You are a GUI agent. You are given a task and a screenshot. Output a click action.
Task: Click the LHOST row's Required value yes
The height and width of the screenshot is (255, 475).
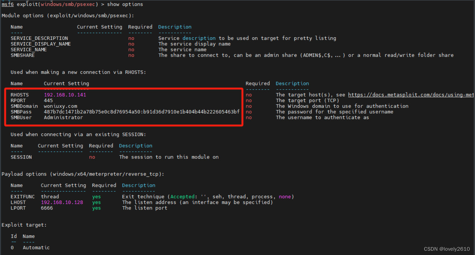click(96, 202)
